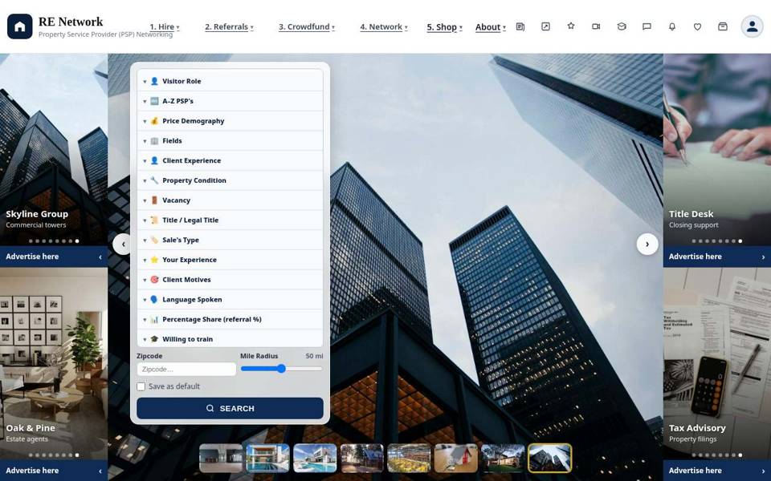Click the RE Network home logo icon
Viewport: 771px width, 481px height.
19,26
